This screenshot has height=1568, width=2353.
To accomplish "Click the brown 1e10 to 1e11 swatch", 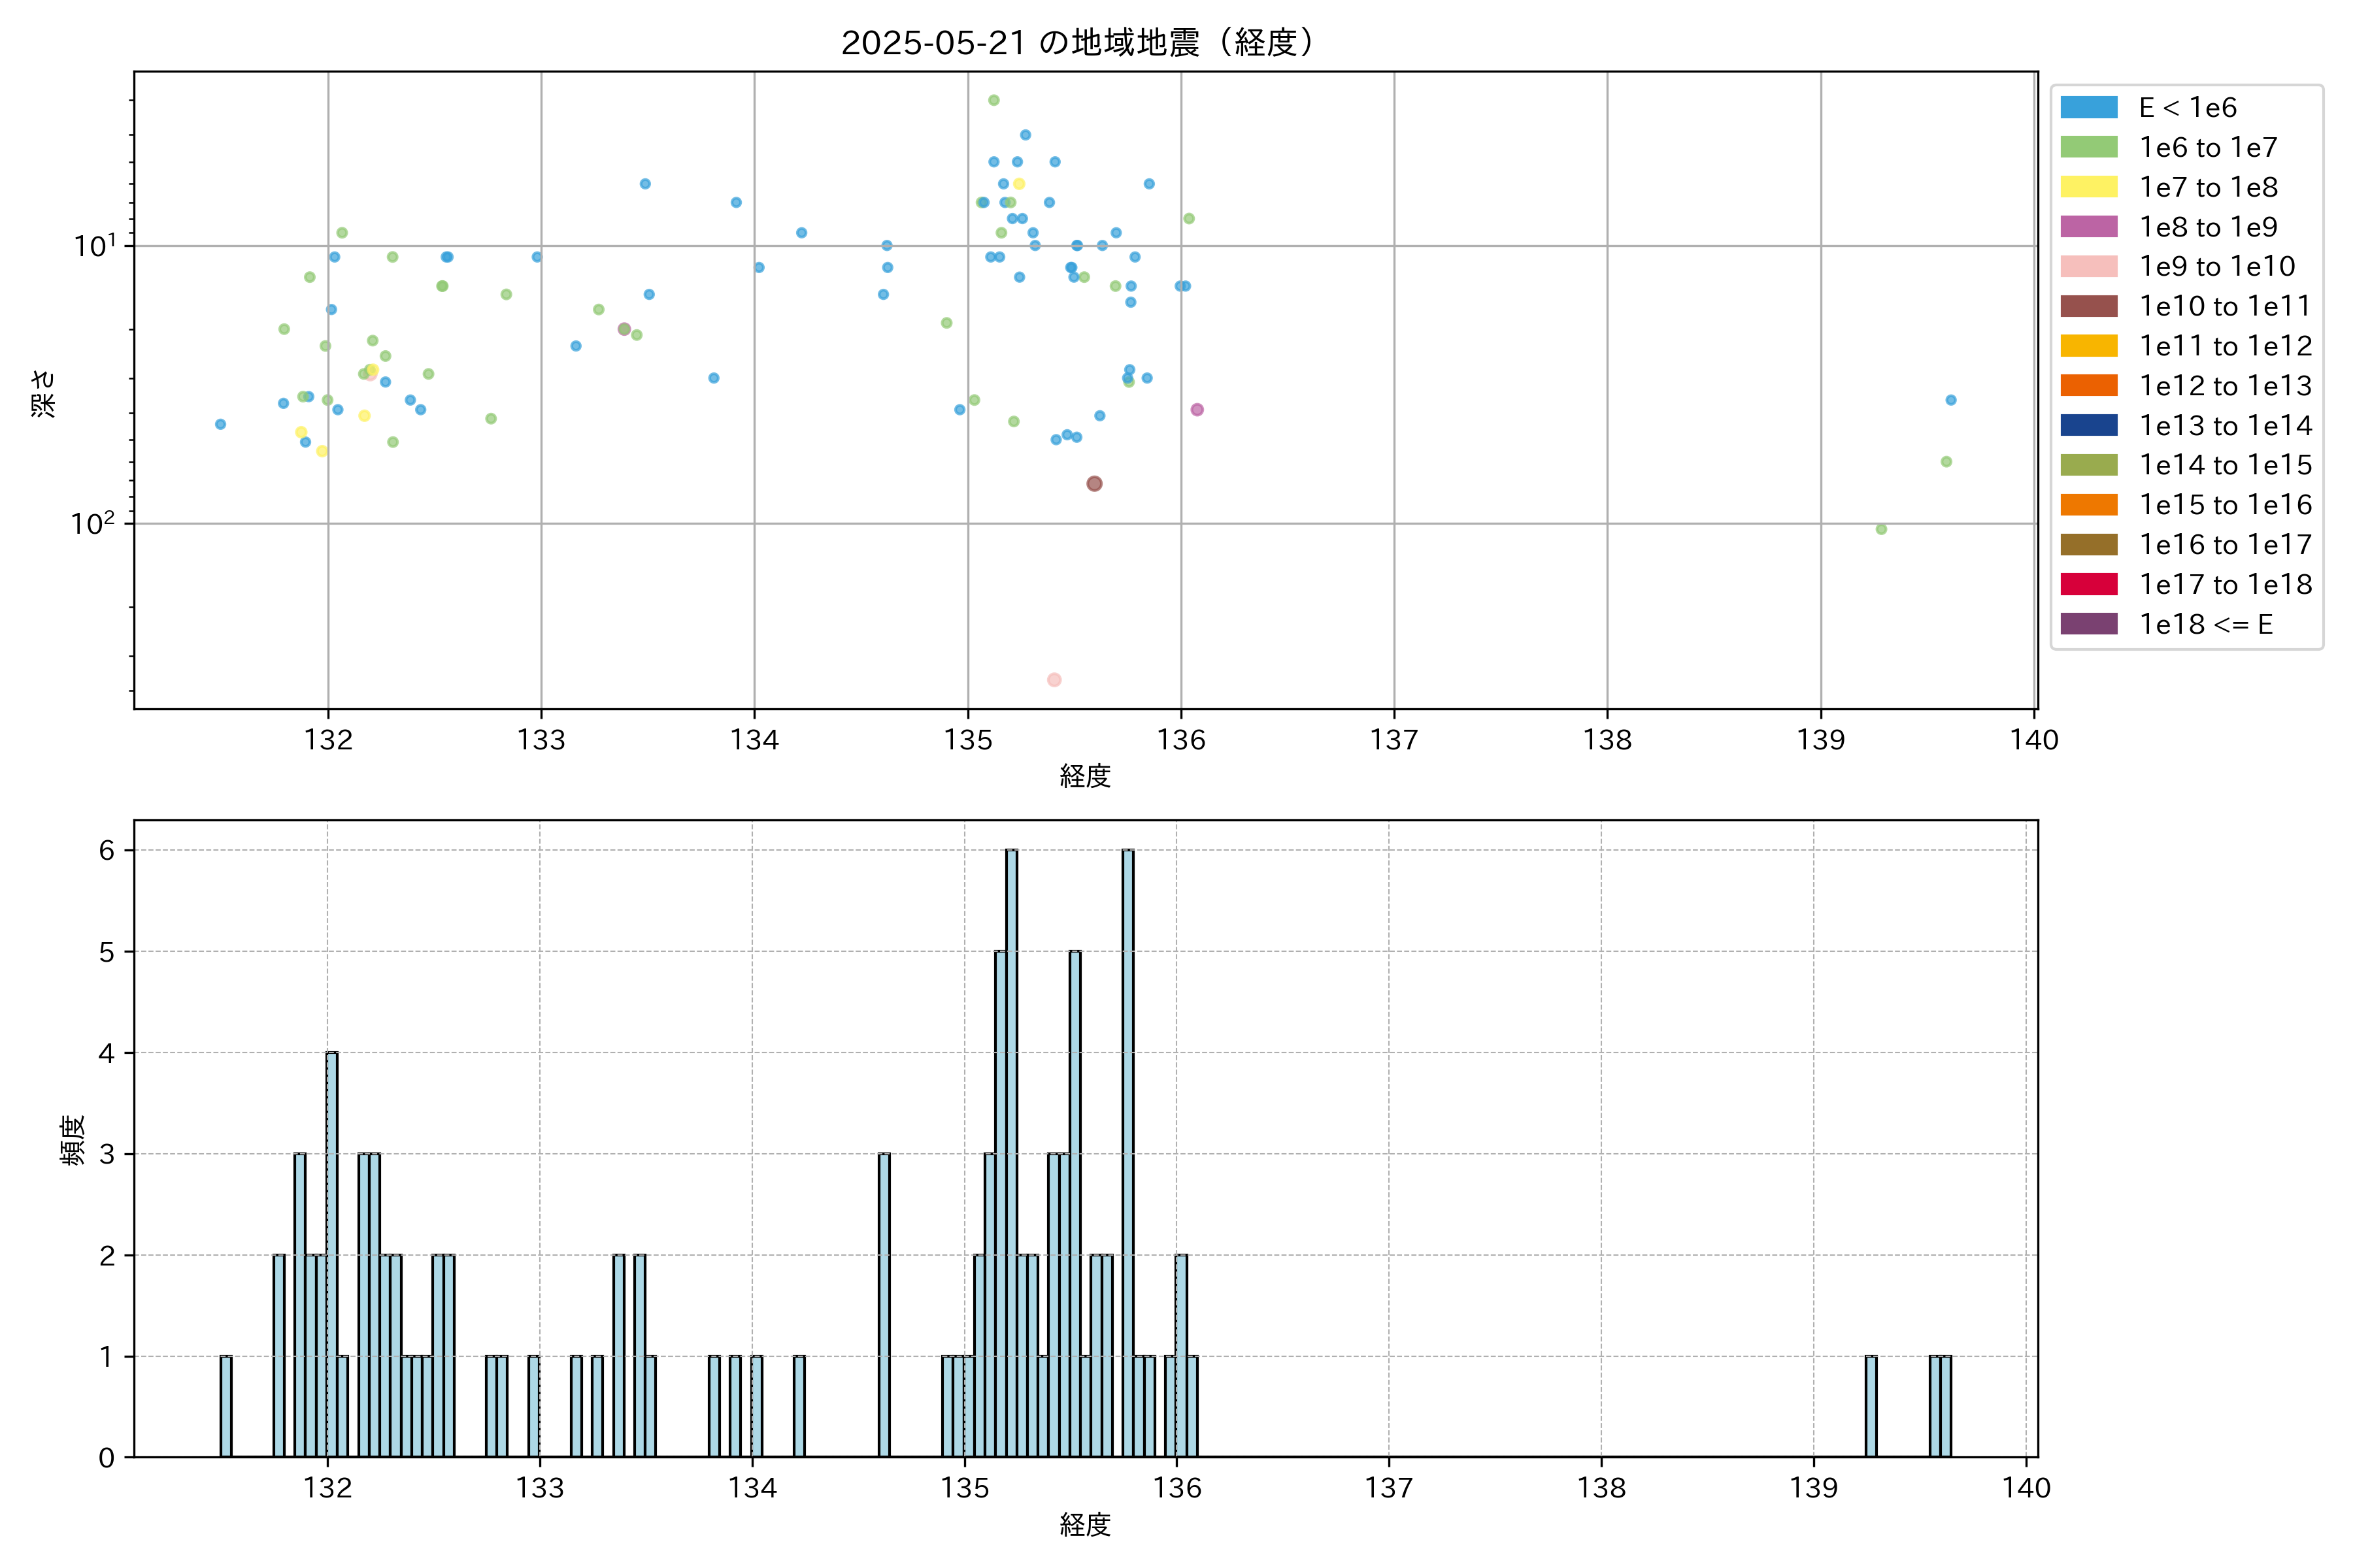I will point(2088,306).
